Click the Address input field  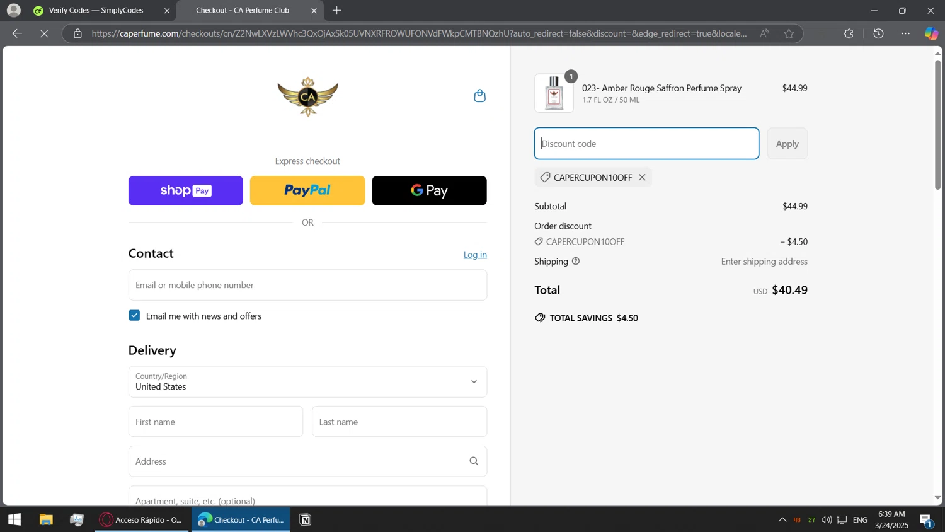tap(307, 461)
